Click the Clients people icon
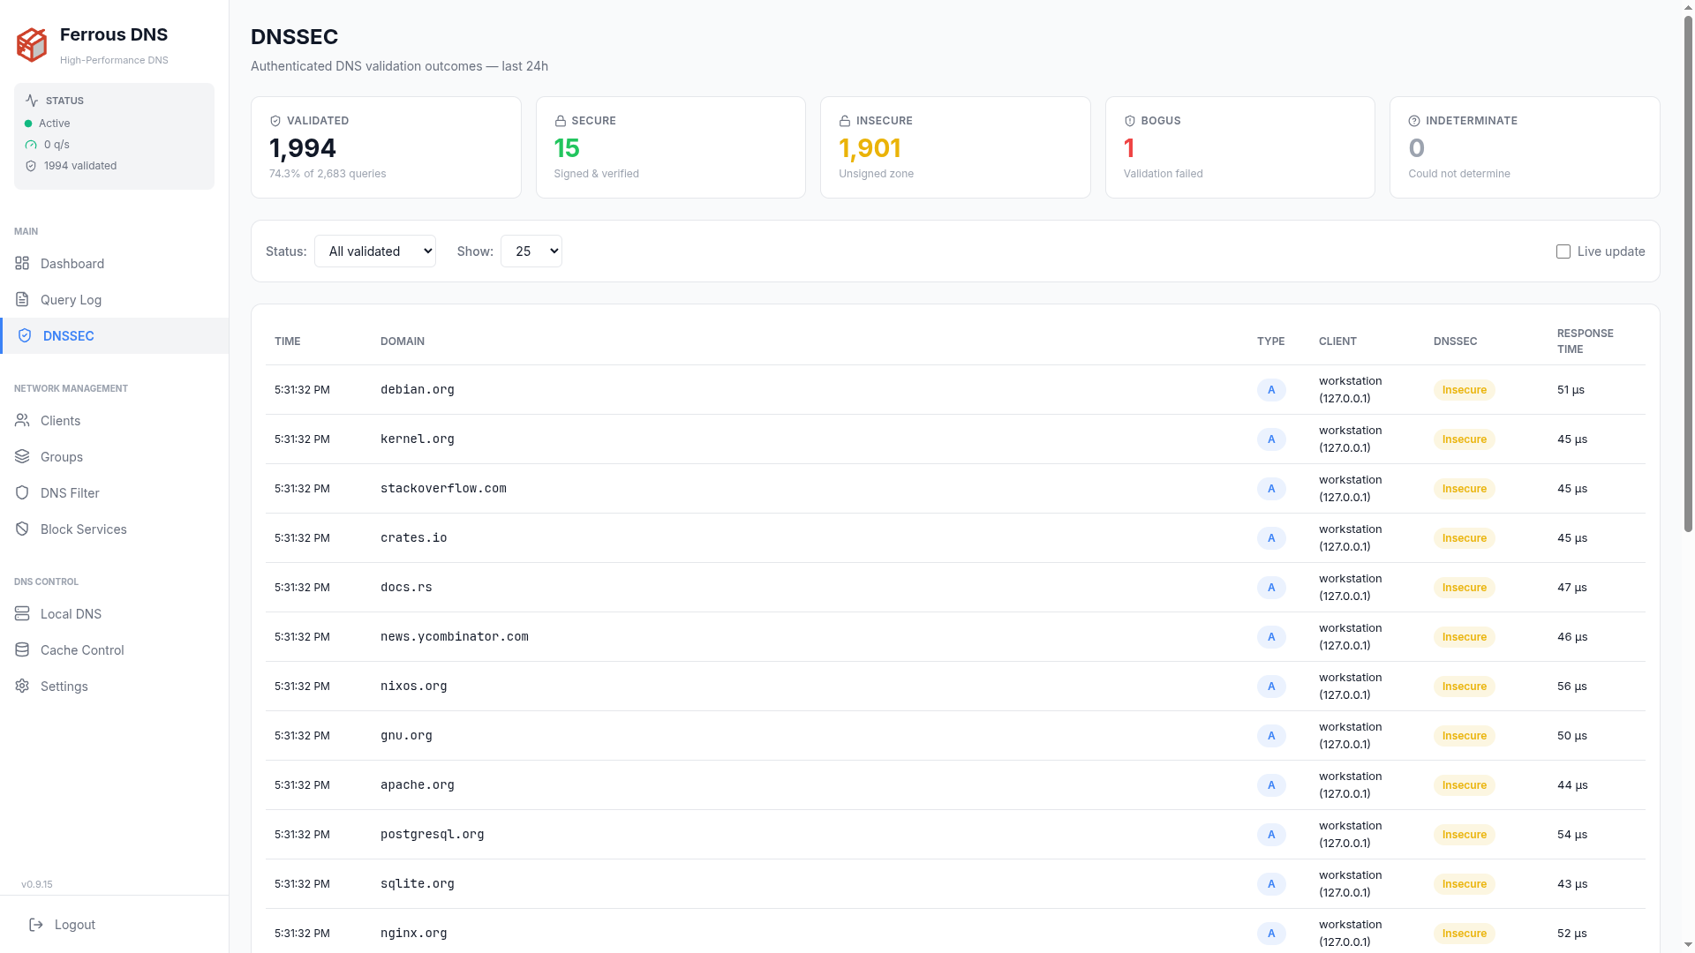Viewport: 1695px width, 953px height. click(22, 421)
